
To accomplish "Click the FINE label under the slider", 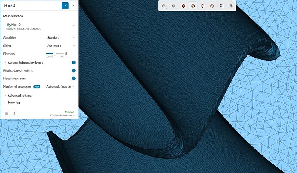I will click(62, 57).
